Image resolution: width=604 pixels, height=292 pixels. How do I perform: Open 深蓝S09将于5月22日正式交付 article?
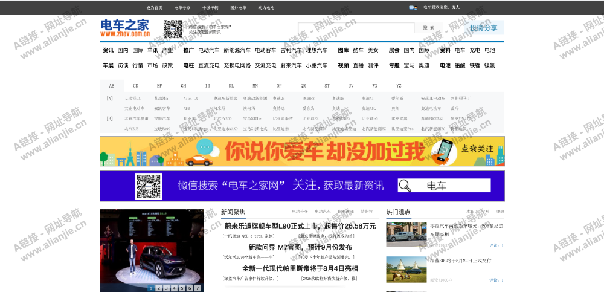pyautogui.click(x=461, y=261)
